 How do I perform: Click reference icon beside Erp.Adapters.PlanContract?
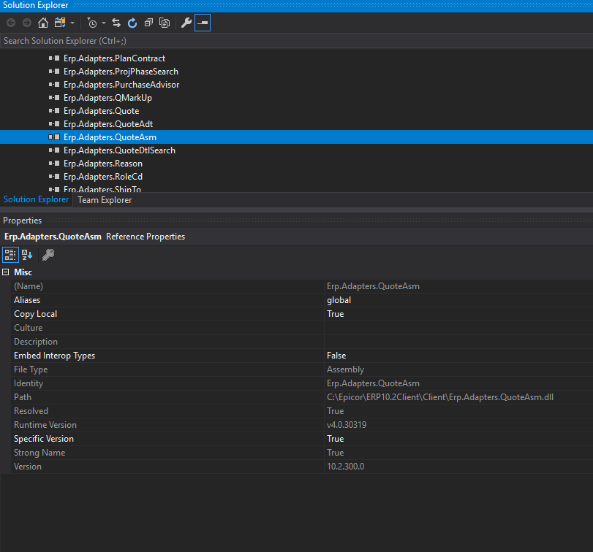(x=54, y=58)
